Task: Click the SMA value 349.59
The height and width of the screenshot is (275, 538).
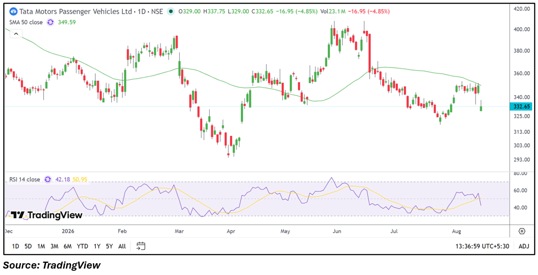Action: tap(67, 22)
